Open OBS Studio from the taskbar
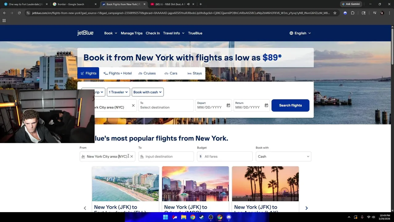This screenshot has width=394, height=222. pos(211,217)
